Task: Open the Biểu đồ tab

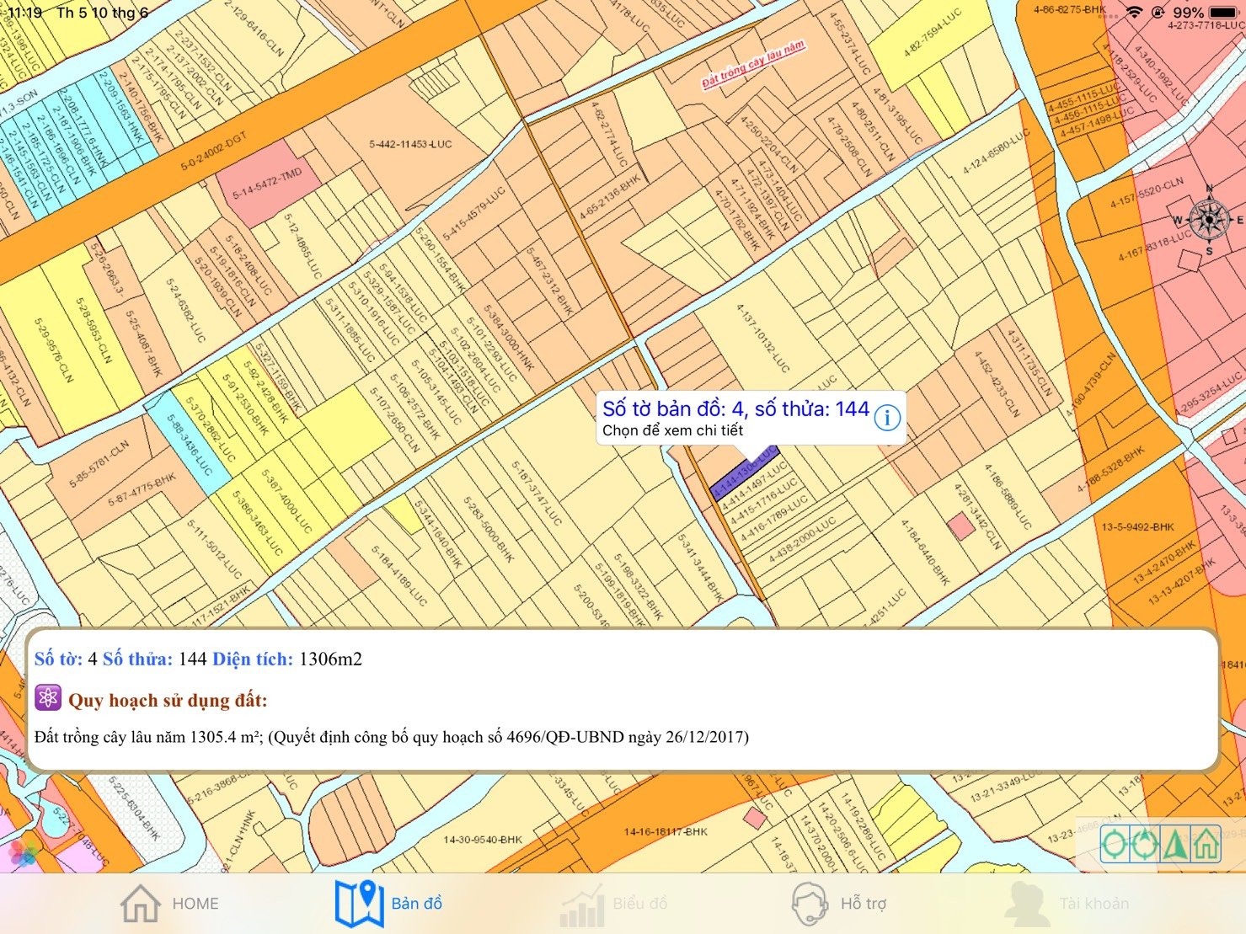Action: pos(615,904)
